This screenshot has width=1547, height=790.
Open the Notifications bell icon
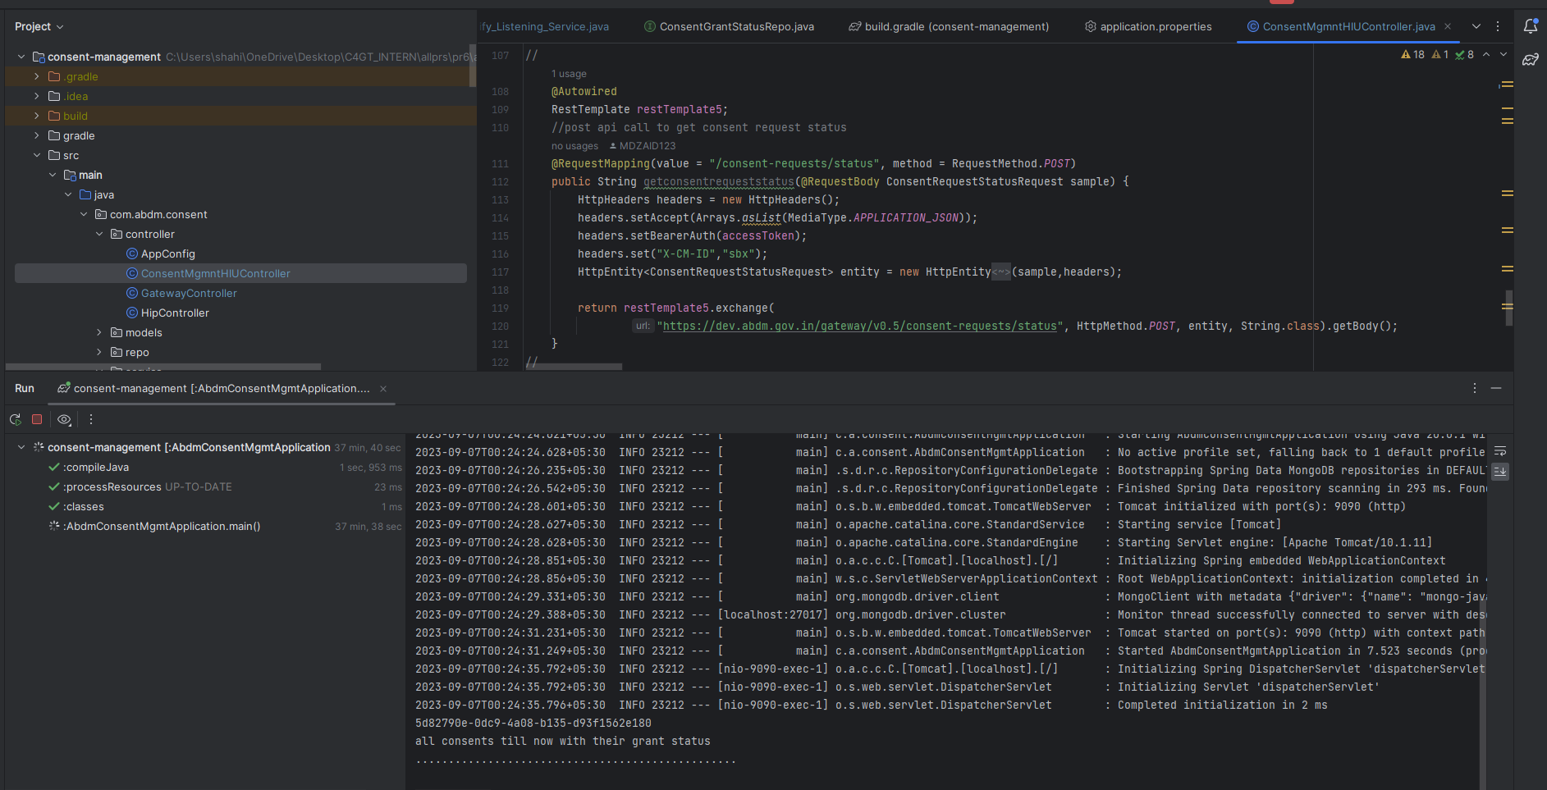coord(1531,26)
